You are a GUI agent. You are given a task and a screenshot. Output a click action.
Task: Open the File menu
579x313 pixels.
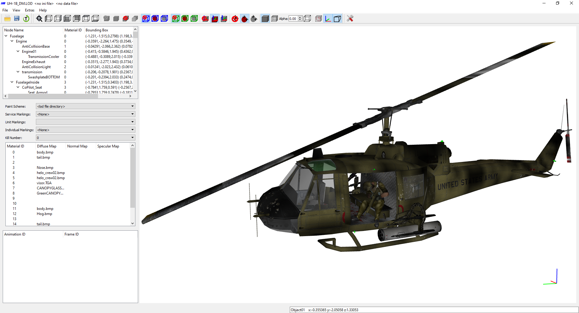pyautogui.click(x=5, y=10)
